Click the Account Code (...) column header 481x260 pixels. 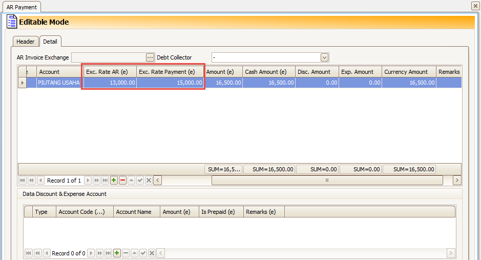[85, 212]
